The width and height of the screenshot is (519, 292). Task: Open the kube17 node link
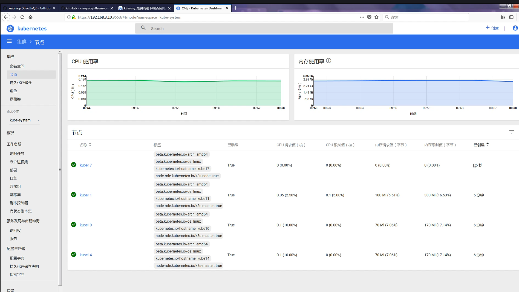[x=86, y=165]
